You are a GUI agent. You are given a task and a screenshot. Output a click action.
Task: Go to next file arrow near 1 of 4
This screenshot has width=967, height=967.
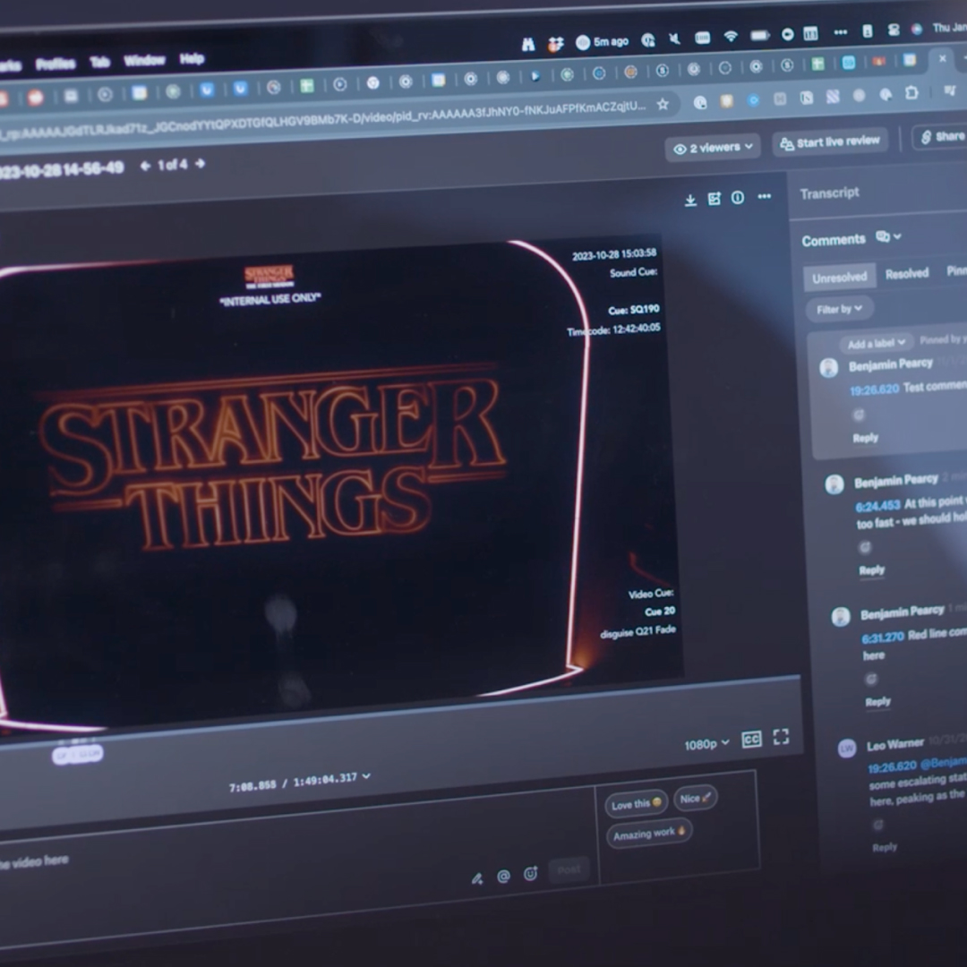200,164
